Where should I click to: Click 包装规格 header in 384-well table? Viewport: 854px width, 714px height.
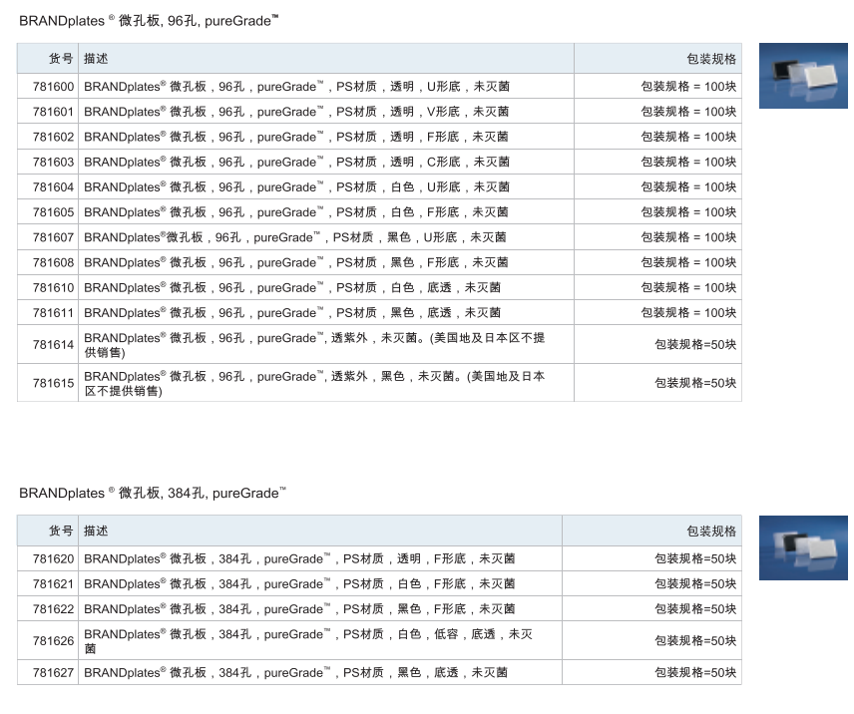click(x=711, y=532)
